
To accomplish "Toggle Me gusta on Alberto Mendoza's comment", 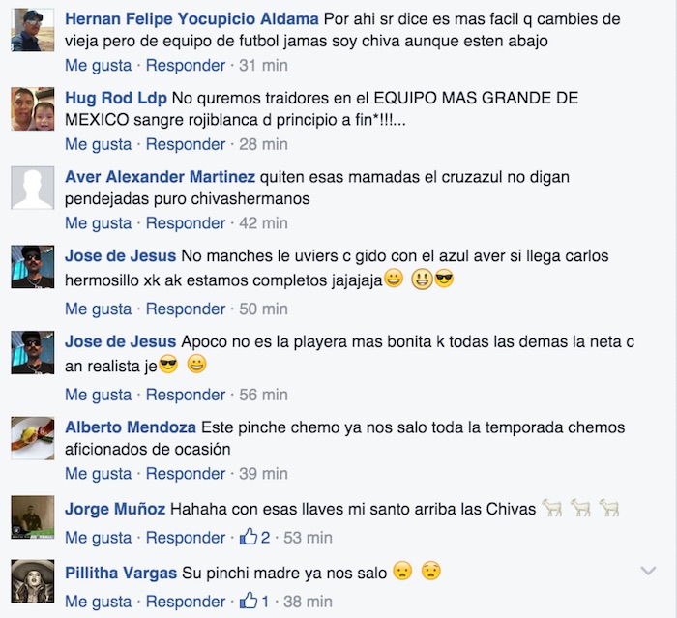I will 98,474.
